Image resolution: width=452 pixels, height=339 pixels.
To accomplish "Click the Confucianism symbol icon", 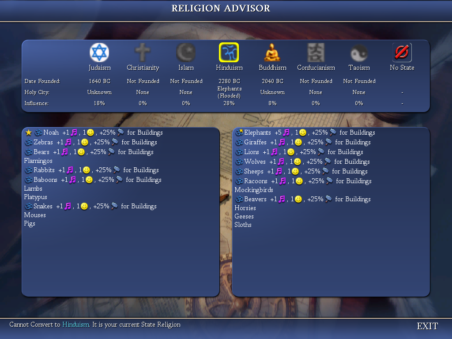I will point(316,52).
